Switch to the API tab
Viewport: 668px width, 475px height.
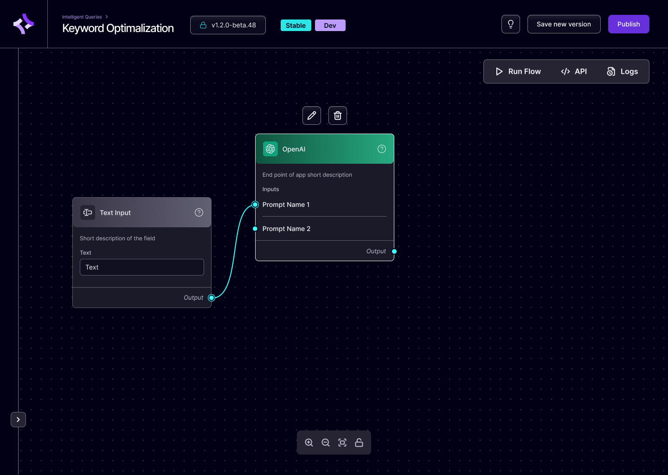tap(574, 71)
